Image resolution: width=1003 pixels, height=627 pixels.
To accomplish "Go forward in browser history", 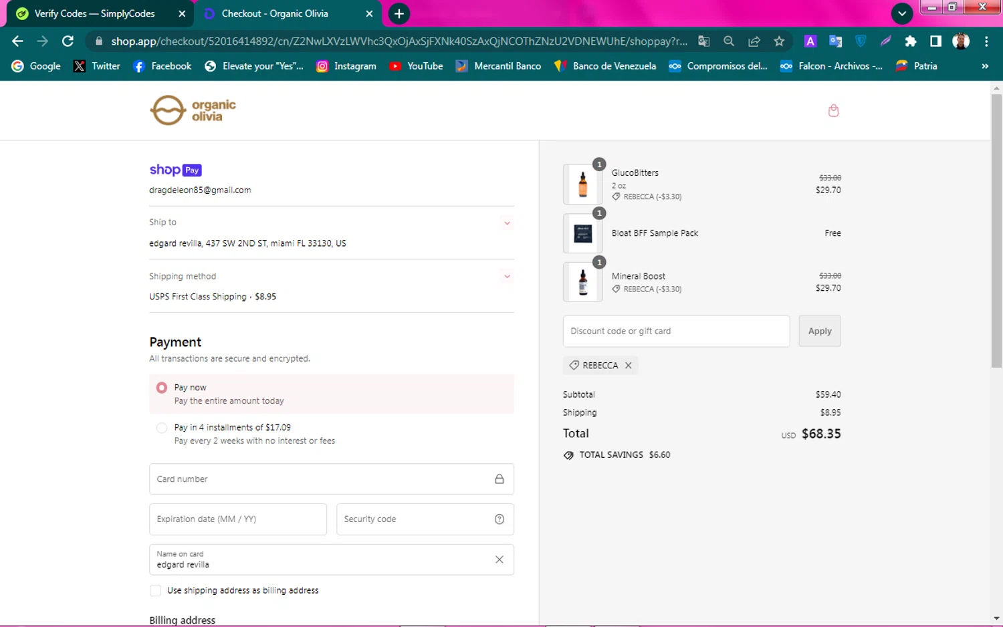I will [x=42, y=41].
